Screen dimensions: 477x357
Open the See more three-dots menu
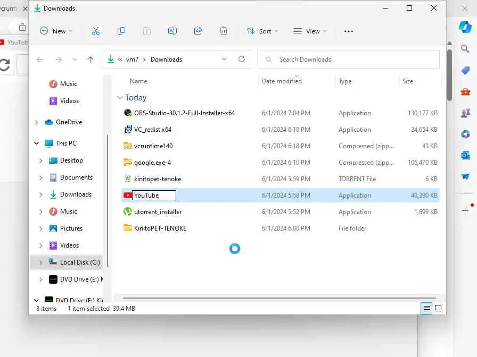[x=349, y=31]
